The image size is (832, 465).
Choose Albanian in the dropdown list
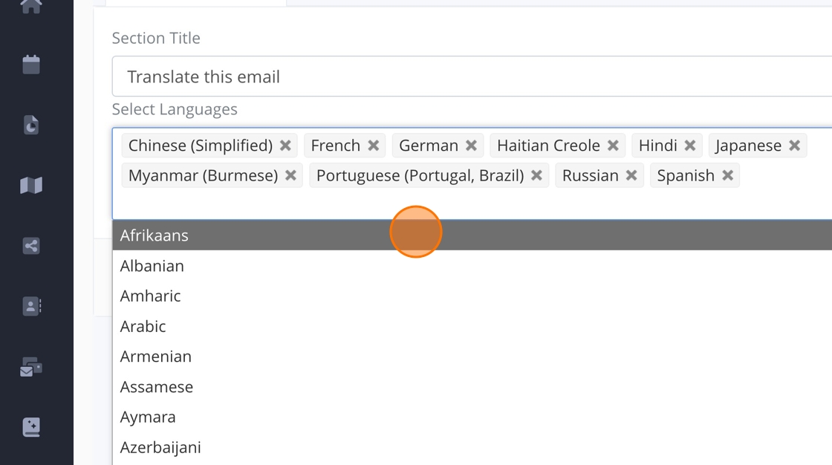(152, 266)
